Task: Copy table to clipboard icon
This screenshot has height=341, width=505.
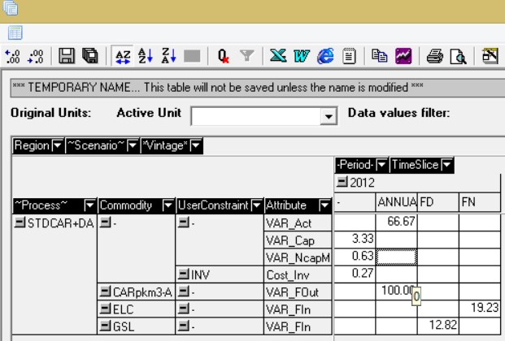Action: click(x=380, y=56)
